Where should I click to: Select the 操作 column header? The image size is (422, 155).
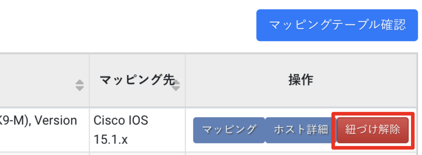301,80
